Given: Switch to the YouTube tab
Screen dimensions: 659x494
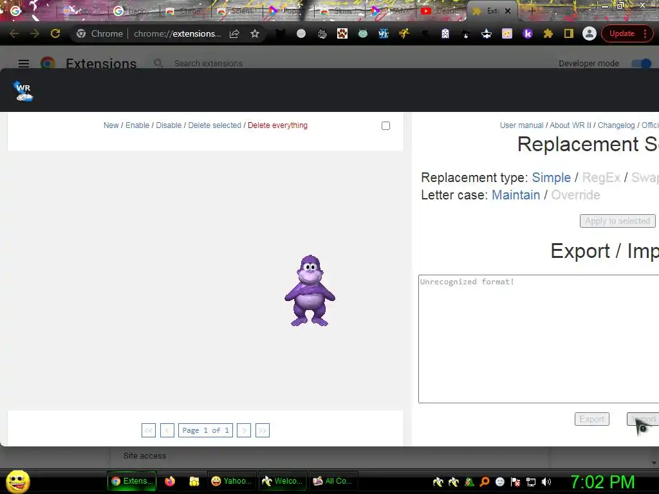Looking at the screenshot, I should (439, 11).
